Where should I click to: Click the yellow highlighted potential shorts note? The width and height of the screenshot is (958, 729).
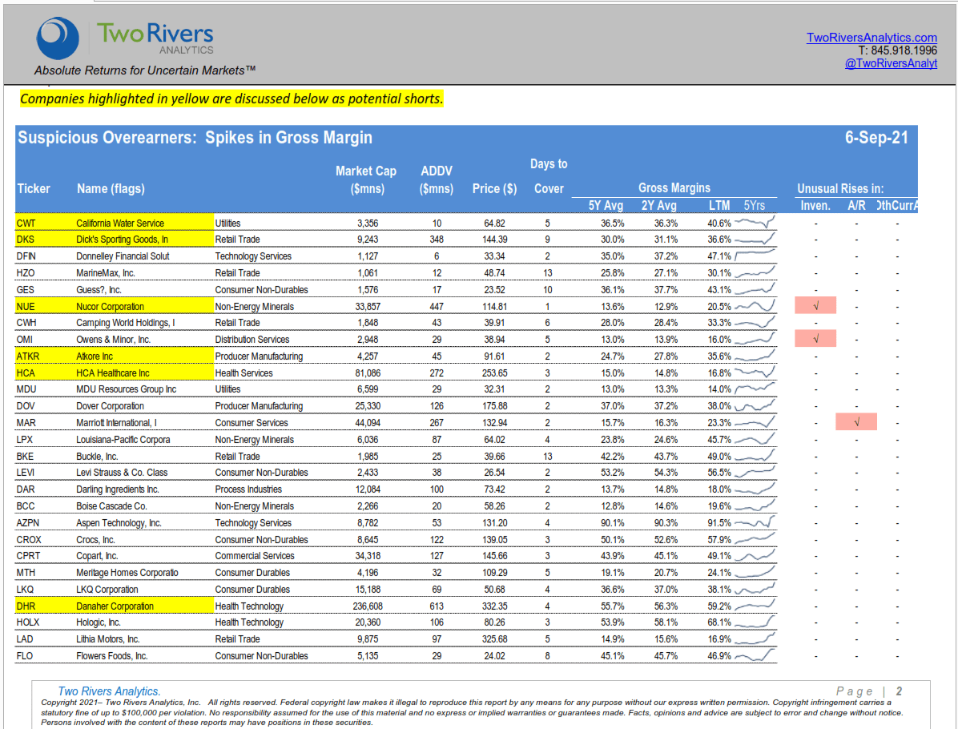pyautogui.click(x=231, y=99)
